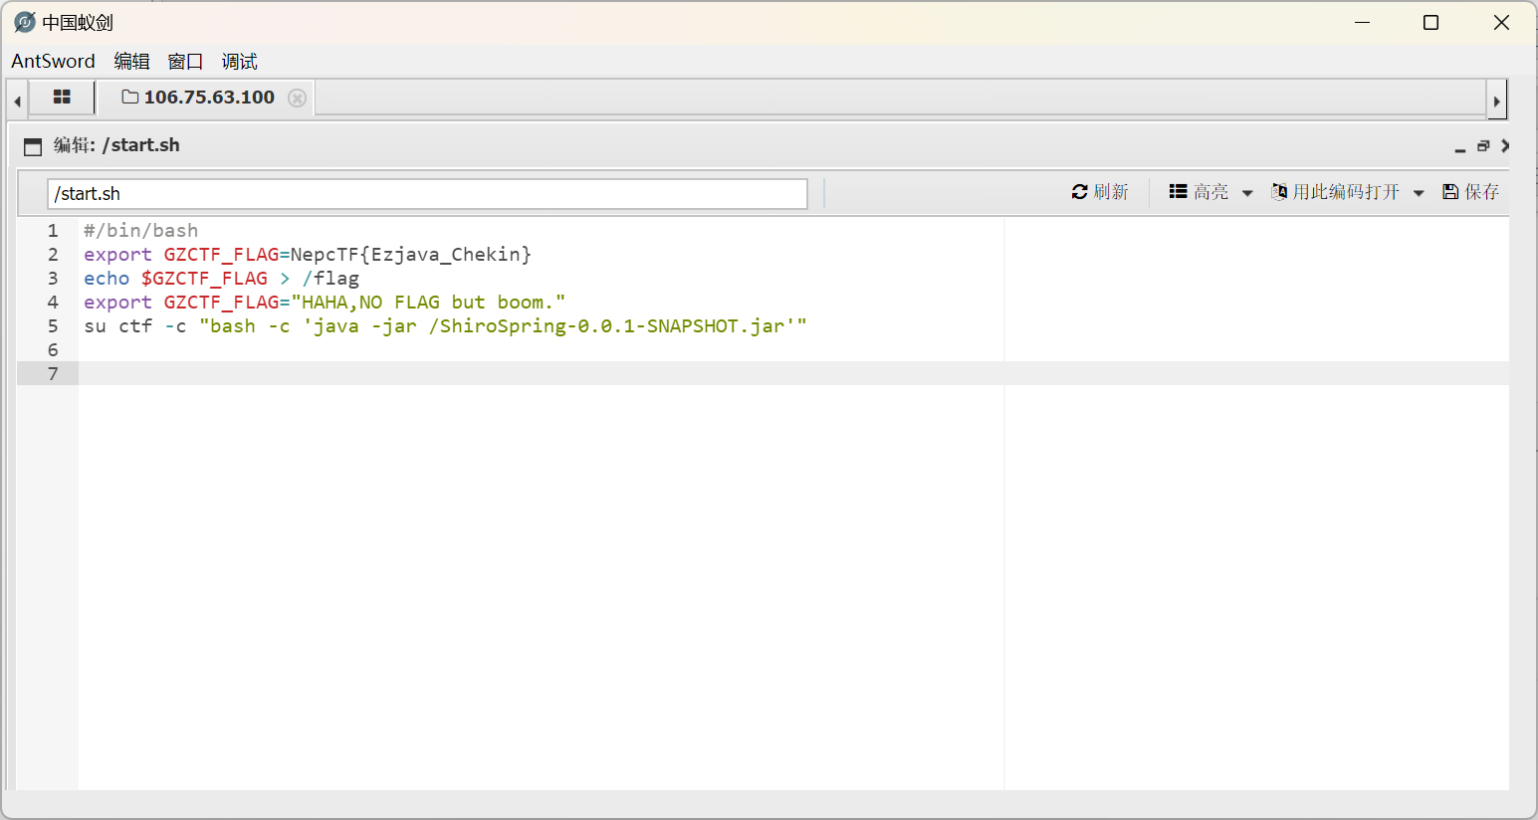Click line number 1 in gutter
1538x820 pixels.
[53, 230]
